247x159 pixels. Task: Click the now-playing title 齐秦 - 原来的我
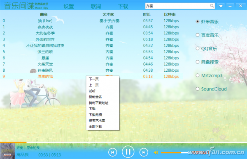click(28, 148)
